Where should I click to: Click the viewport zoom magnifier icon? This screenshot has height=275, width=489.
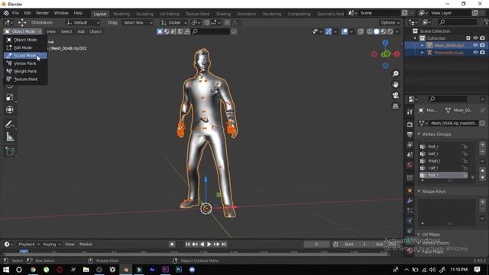pyautogui.click(x=396, y=73)
